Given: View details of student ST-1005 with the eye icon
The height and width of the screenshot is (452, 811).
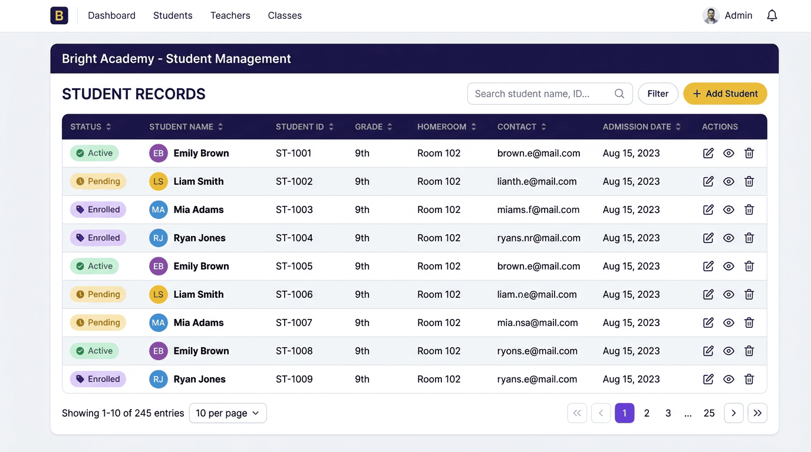Looking at the screenshot, I should tap(728, 266).
